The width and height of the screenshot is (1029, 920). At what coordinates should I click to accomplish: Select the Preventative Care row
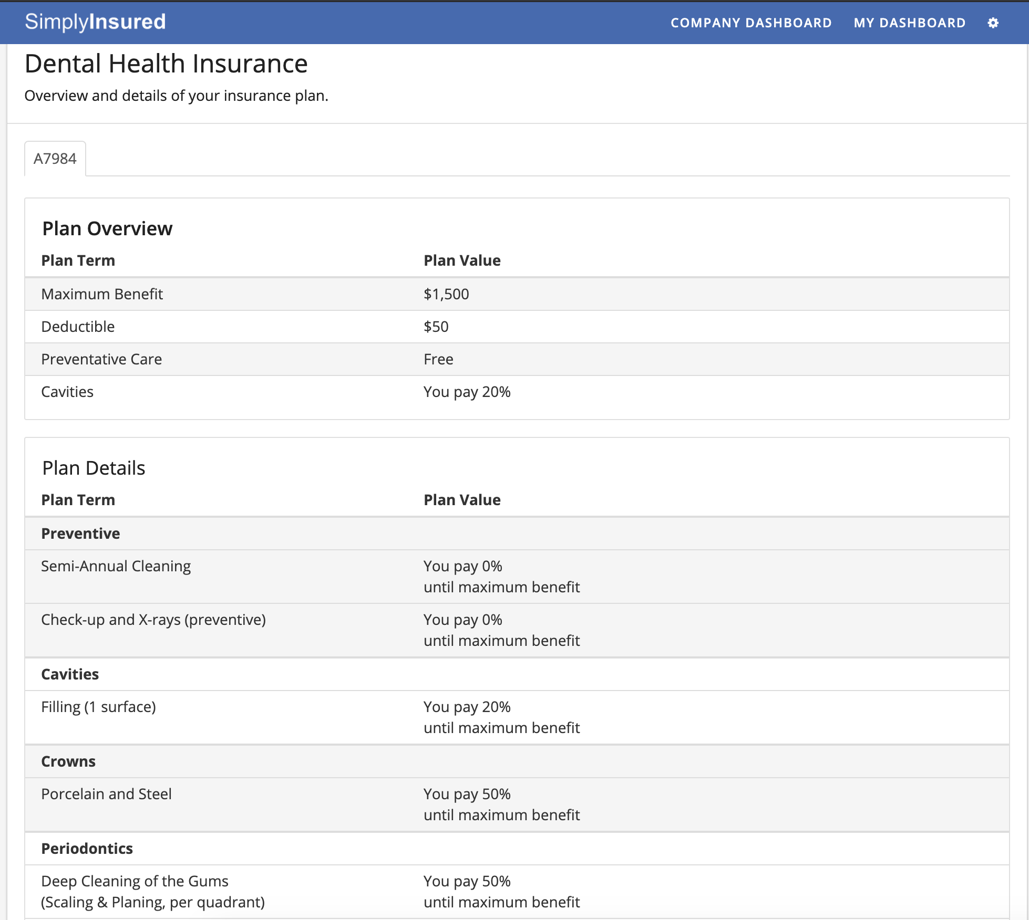(101, 359)
